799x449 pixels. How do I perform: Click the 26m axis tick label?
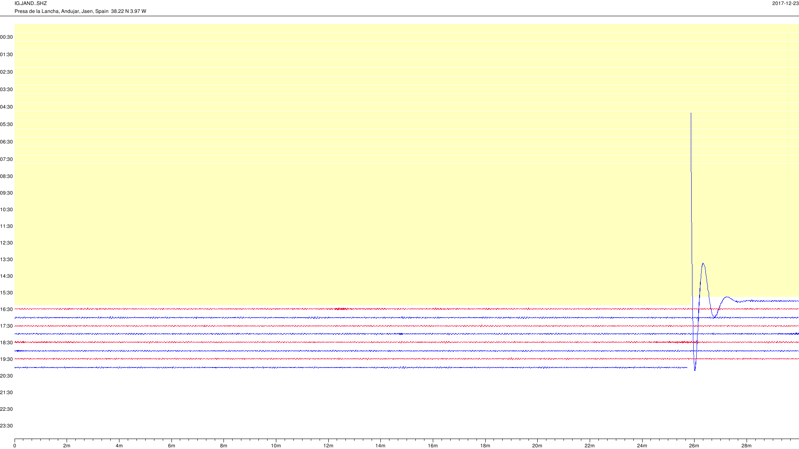(694, 446)
